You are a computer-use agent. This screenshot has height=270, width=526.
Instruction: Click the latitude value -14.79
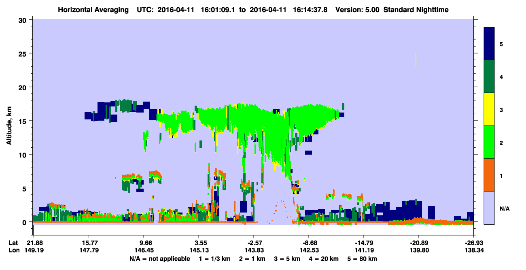(x=363, y=243)
